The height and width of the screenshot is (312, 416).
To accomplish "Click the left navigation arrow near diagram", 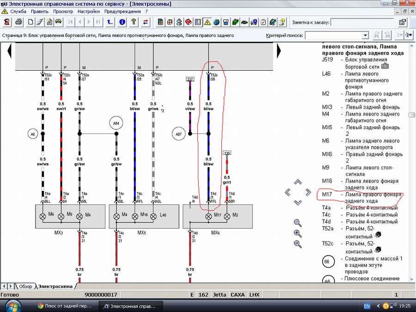I will click(x=288, y=192).
